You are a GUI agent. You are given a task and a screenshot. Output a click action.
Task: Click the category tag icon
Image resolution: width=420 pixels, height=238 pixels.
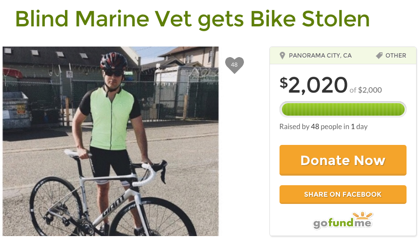click(379, 56)
